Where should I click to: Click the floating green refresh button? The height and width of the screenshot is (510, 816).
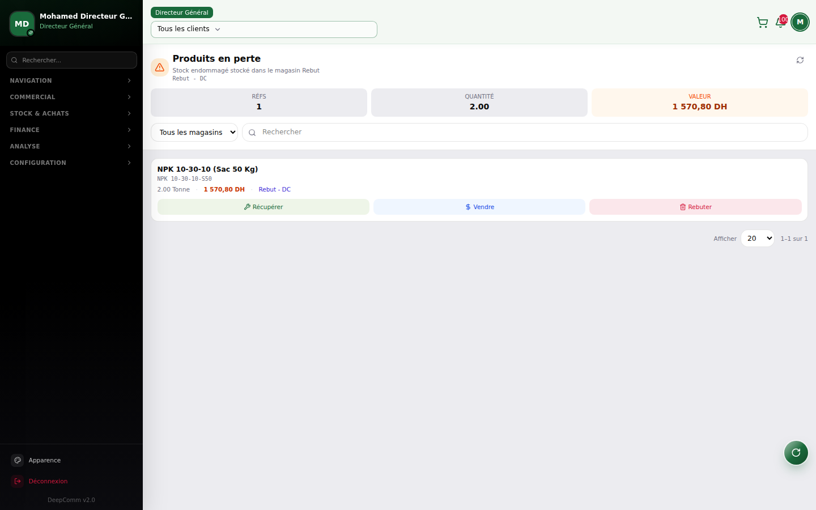(796, 452)
